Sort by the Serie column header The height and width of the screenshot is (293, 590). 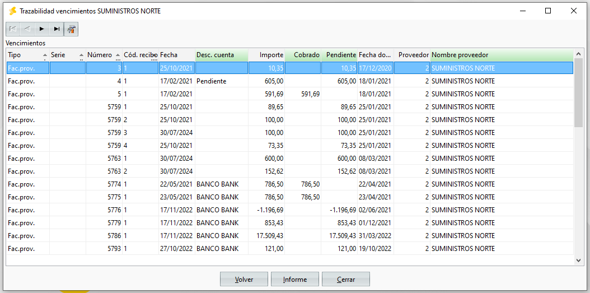[68, 55]
